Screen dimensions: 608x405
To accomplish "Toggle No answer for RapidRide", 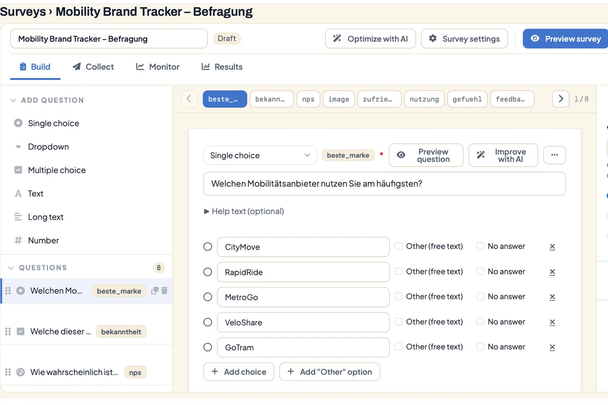I will 480,271.
